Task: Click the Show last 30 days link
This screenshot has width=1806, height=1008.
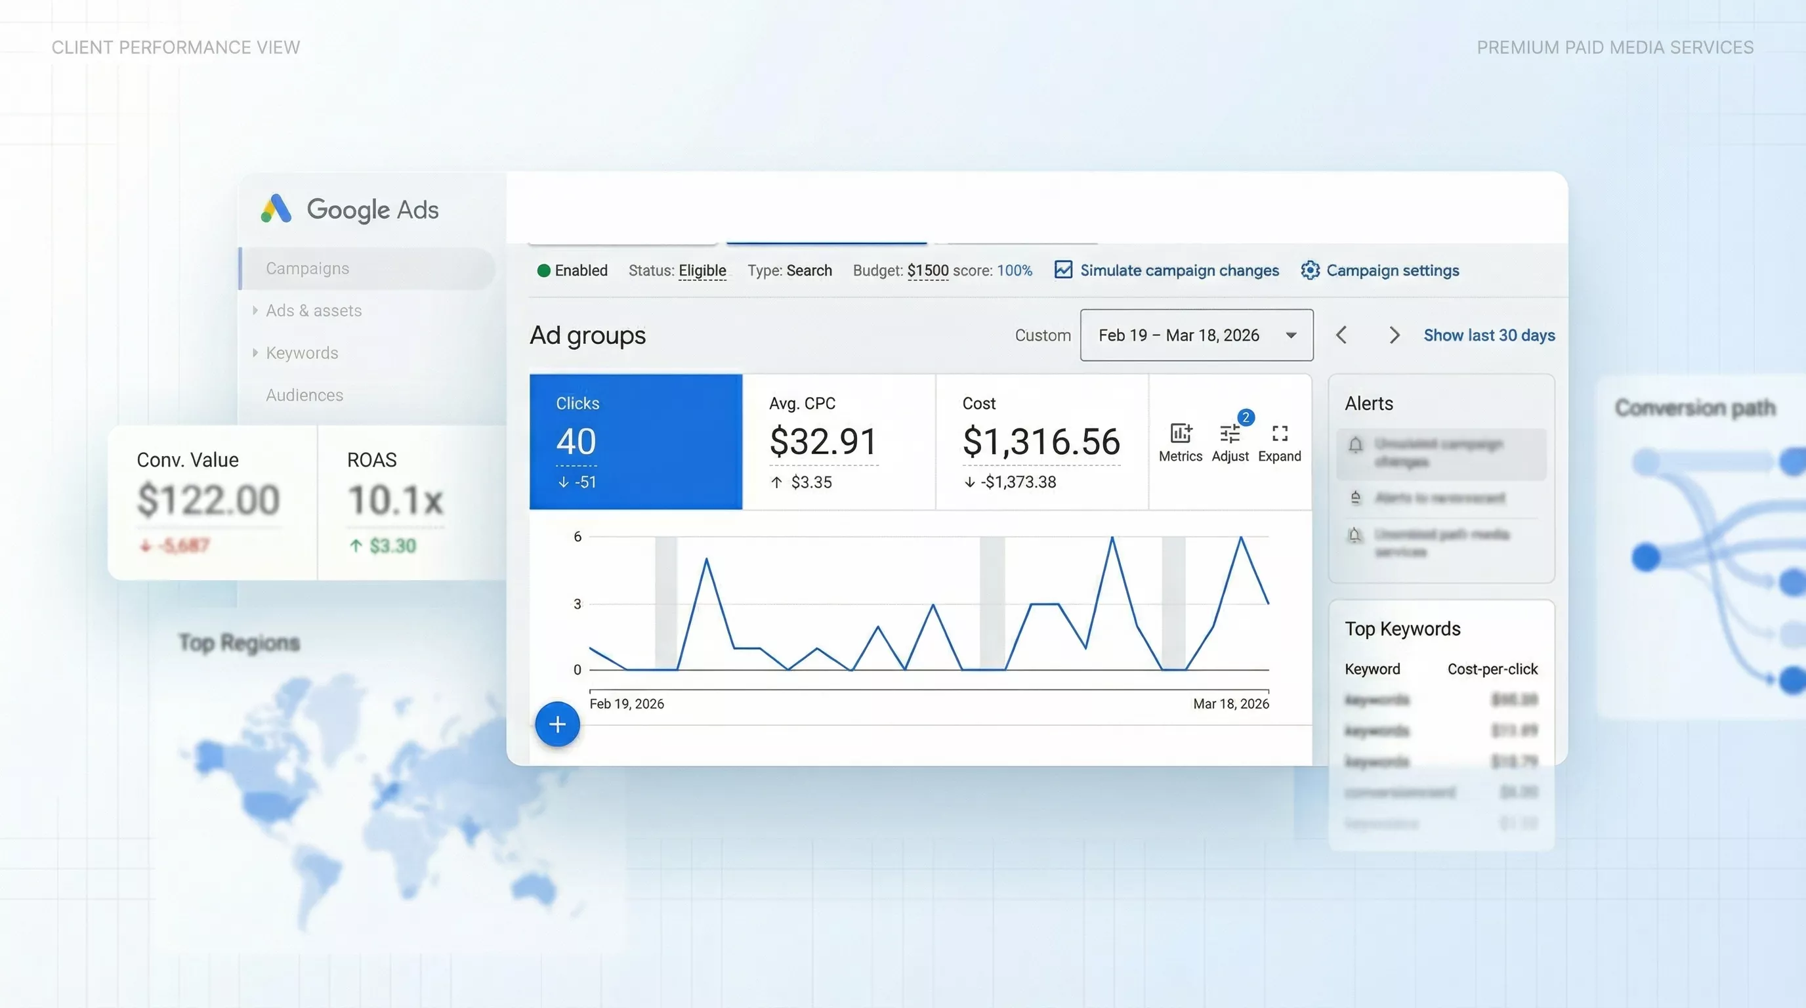Action: pos(1488,335)
